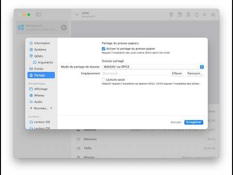Open the Système settings section
233x175 pixels.
point(41,50)
